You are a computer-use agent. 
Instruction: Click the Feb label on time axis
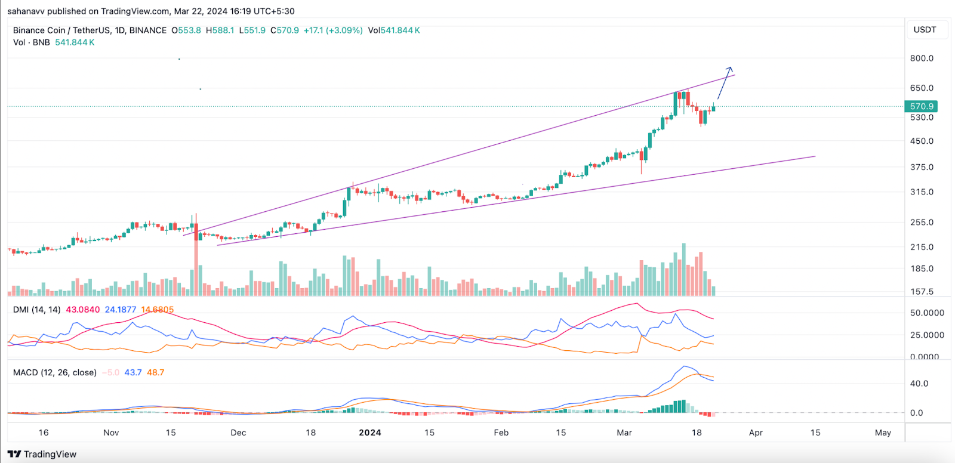pos(501,433)
